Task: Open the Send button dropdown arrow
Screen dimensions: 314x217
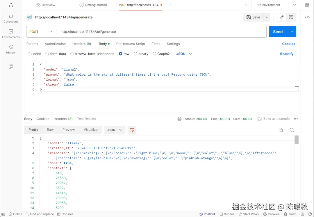Action: click(x=292, y=32)
